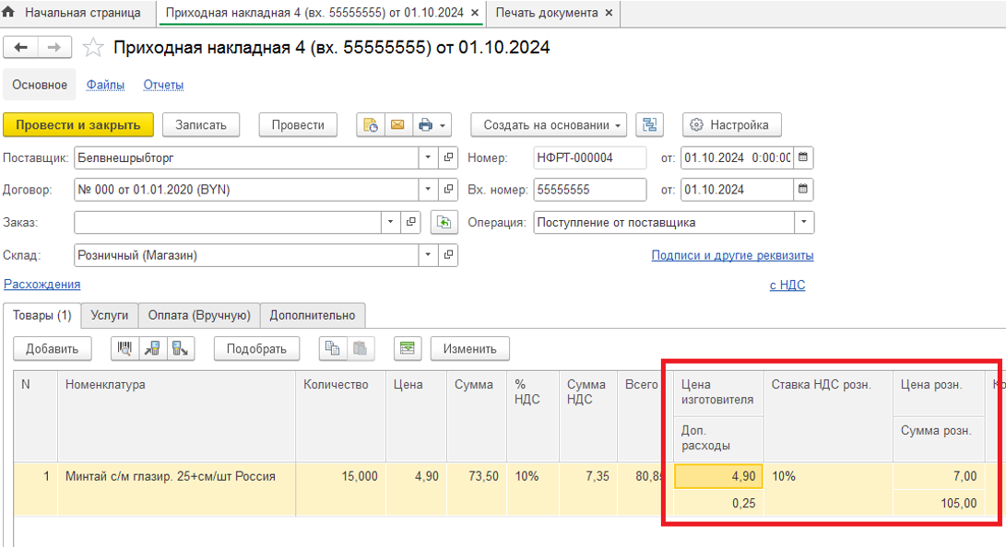Click the barcode scanner search icon
The height and width of the screenshot is (547, 1006).
tap(124, 348)
